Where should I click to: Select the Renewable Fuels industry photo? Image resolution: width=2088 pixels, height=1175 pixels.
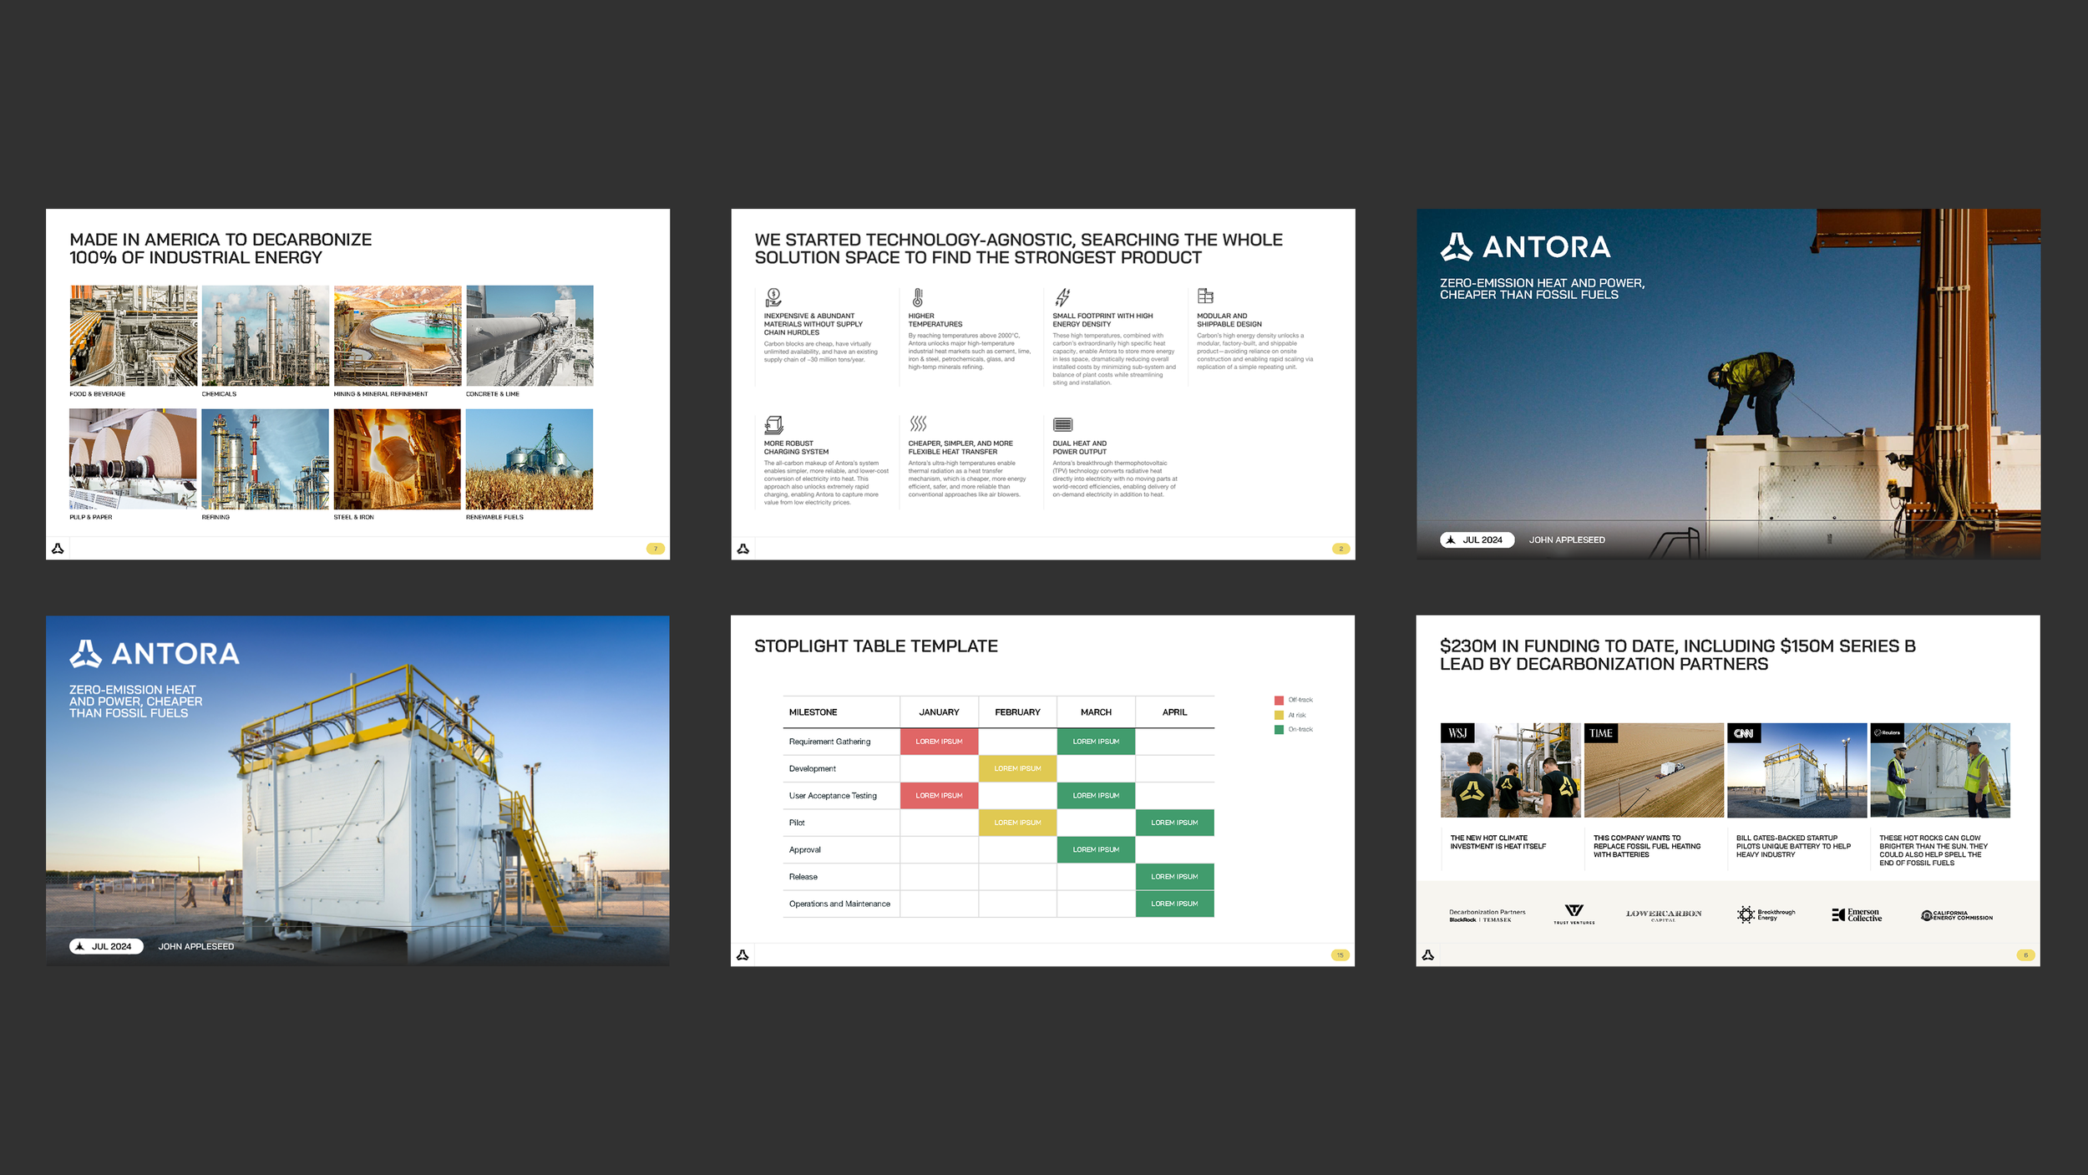tap(530, 459)
